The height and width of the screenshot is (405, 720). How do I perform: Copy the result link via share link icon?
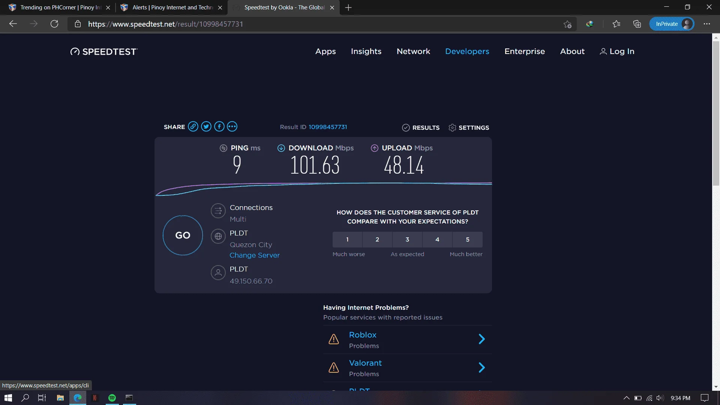pos(193,127)
